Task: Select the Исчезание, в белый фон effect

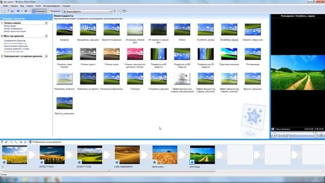Action: (x=135, y=29)
